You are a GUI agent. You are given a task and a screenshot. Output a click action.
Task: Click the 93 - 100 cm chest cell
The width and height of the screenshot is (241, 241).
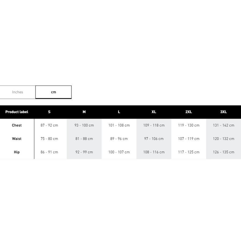(x=84, y=125)
